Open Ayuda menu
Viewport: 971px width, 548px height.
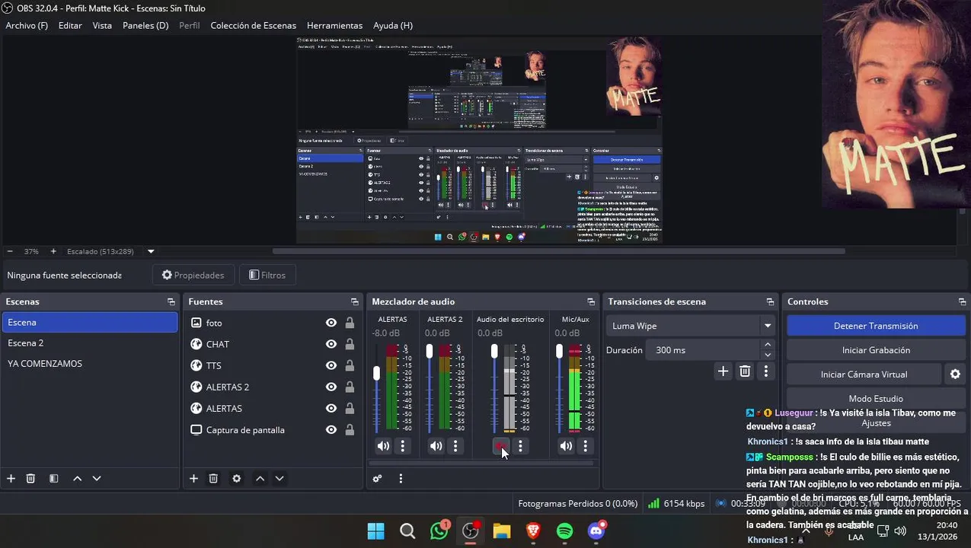coord(393,25)
